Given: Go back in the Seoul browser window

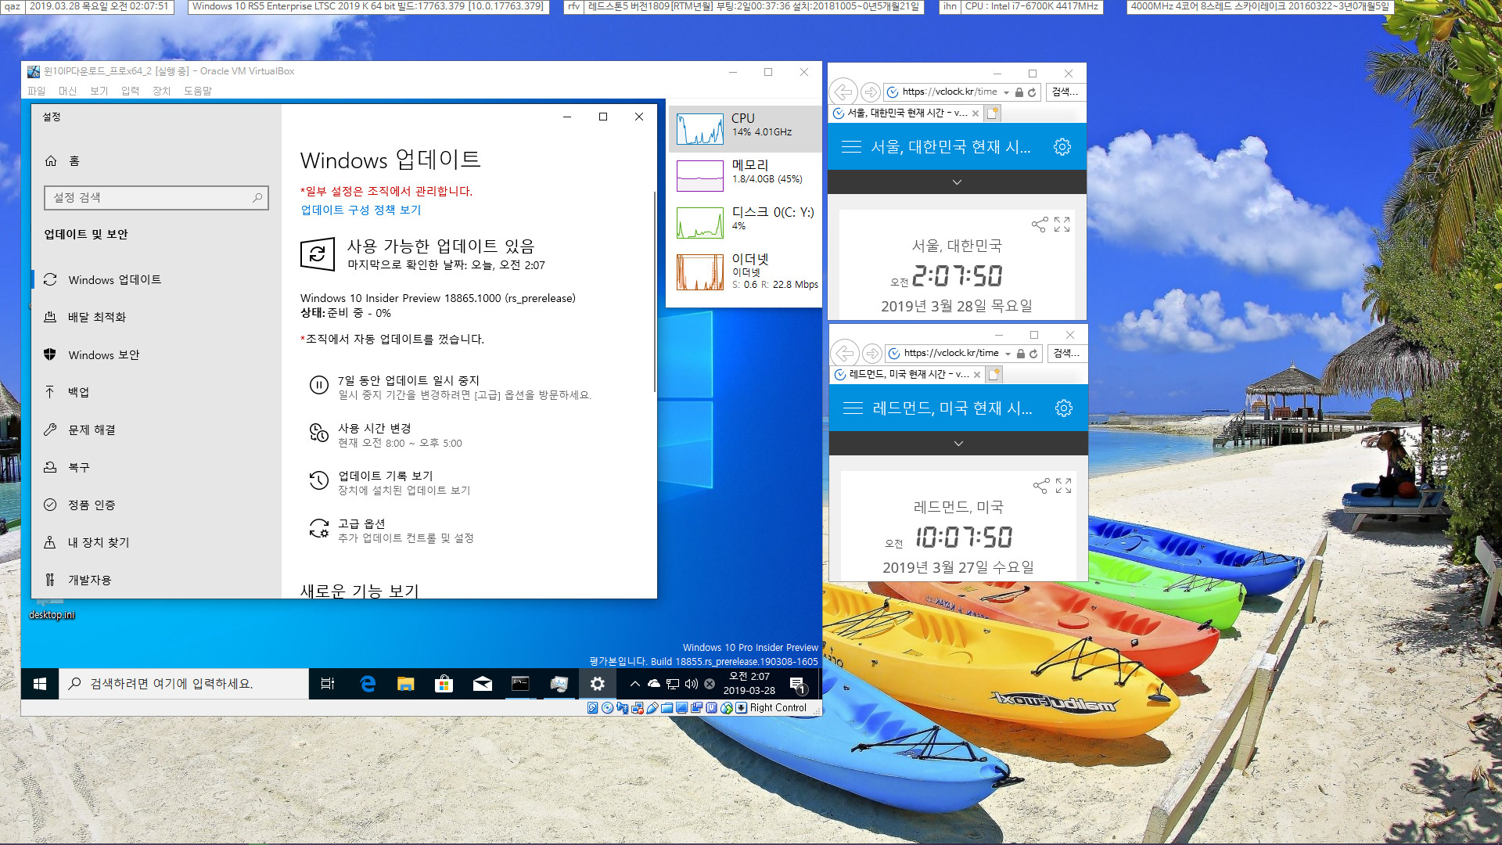Looking at the screenshot, I should (x=843, y=92).
